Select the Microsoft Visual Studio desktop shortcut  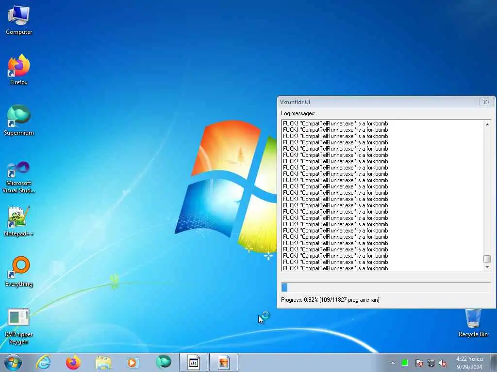coord(19,177)
